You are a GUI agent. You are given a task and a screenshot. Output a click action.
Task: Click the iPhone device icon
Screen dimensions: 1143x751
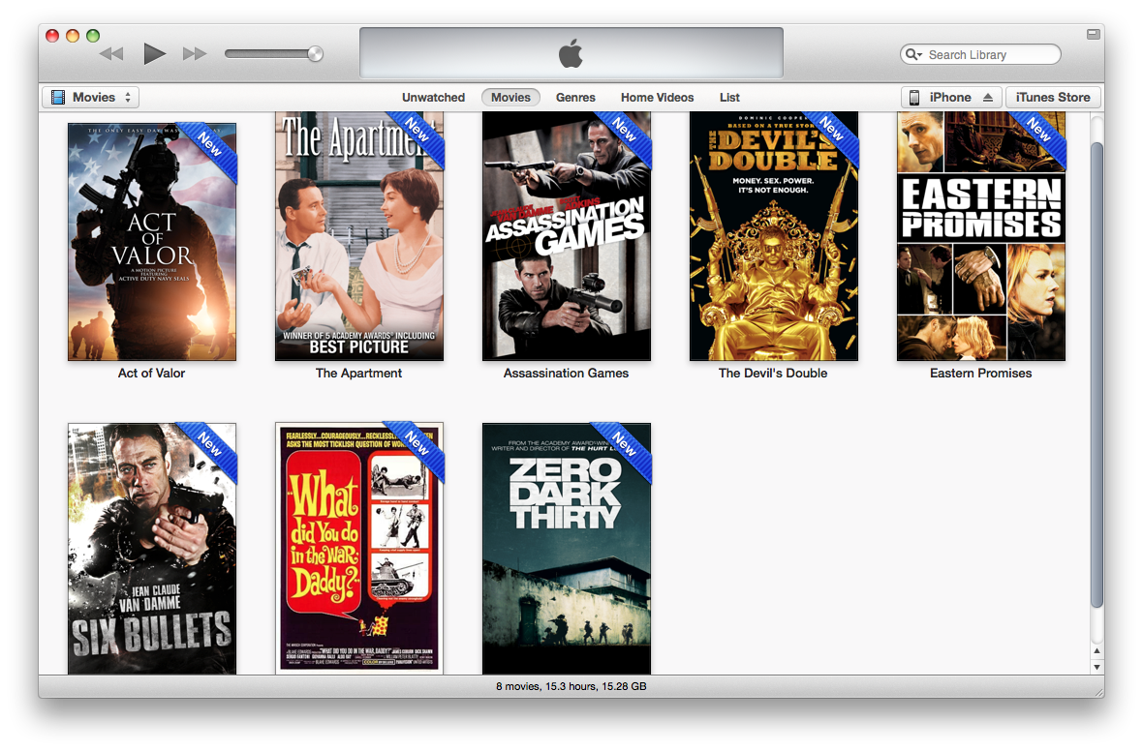pyautogui.click(x=914, y=98)
